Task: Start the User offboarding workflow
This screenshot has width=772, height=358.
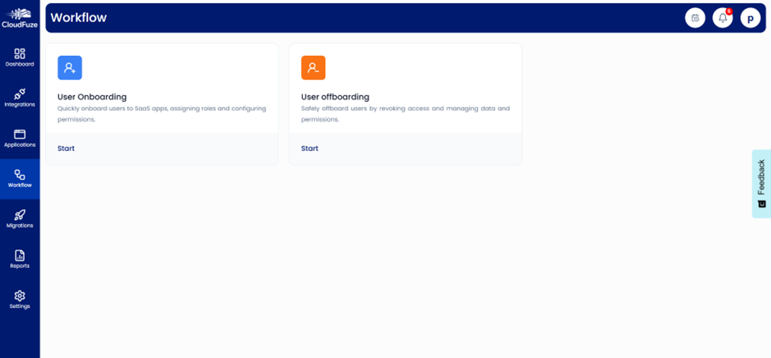Action: tap(310, 149)
